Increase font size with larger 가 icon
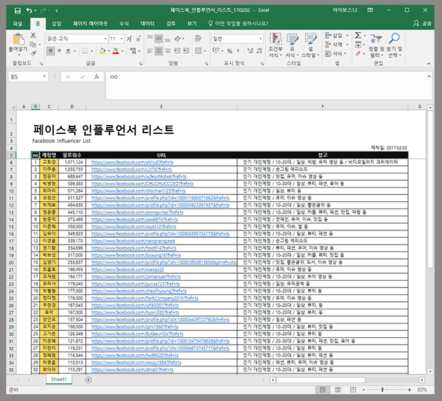The image size is (442, 401). coord(129,39)
